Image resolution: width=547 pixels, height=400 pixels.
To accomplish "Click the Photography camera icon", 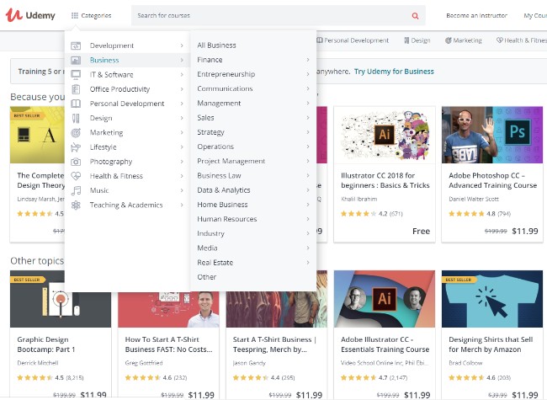I will (x=76, y=162).
